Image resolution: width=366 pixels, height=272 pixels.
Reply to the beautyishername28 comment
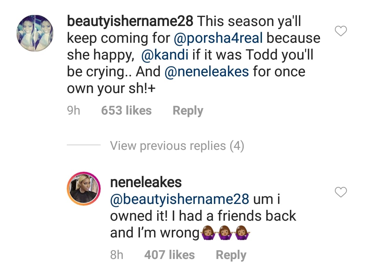188,111
